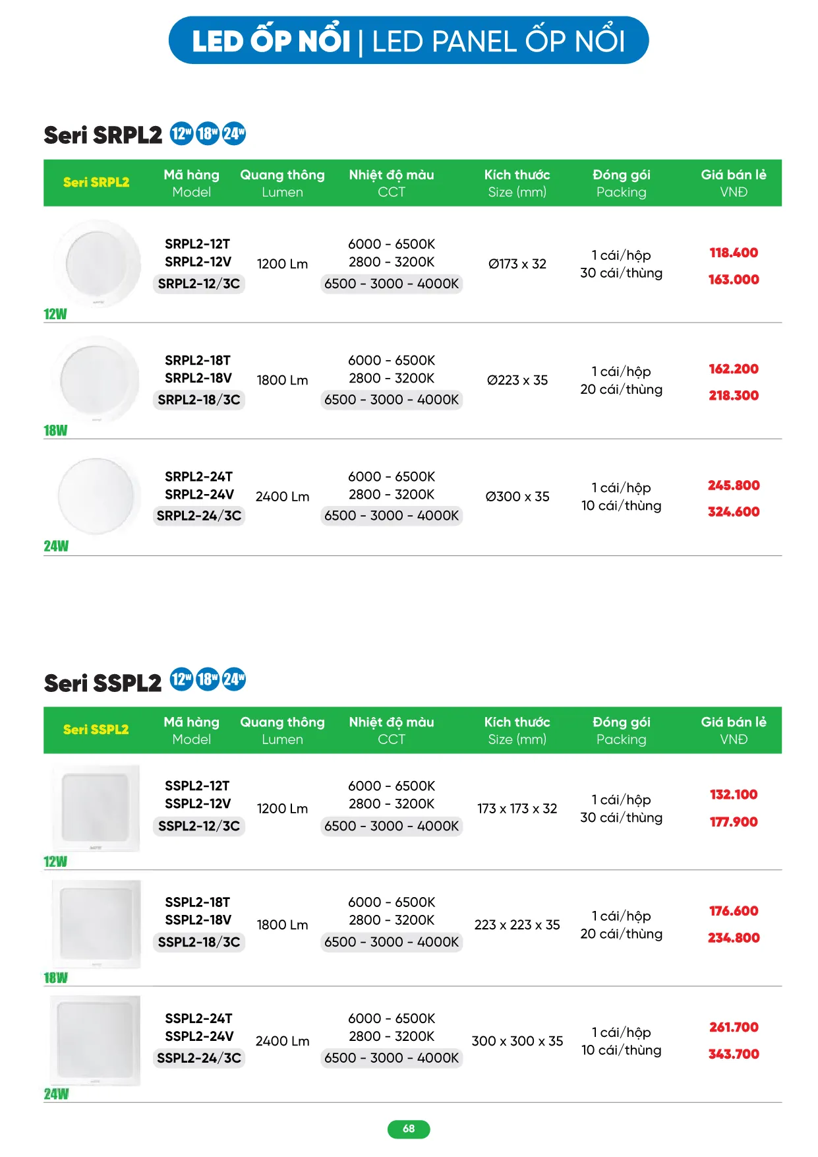Click the 6500 - 3000 - 4000K label in the SRPL2-18 row
The width and height of the screenshot is (818, 1157).
pyautogui.click(x=392, y=400)
